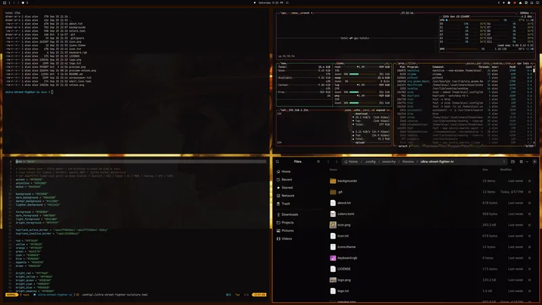Open the search icon in Files

tap(277, 161)
